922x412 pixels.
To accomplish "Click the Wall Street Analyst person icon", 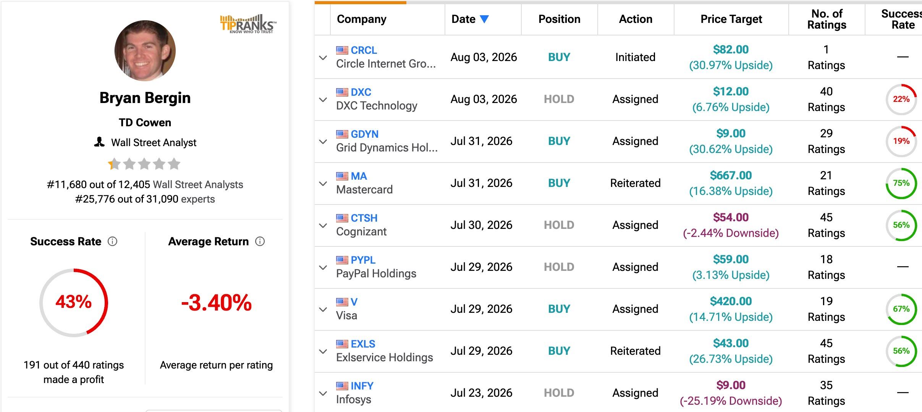I will tap(99, 142).
